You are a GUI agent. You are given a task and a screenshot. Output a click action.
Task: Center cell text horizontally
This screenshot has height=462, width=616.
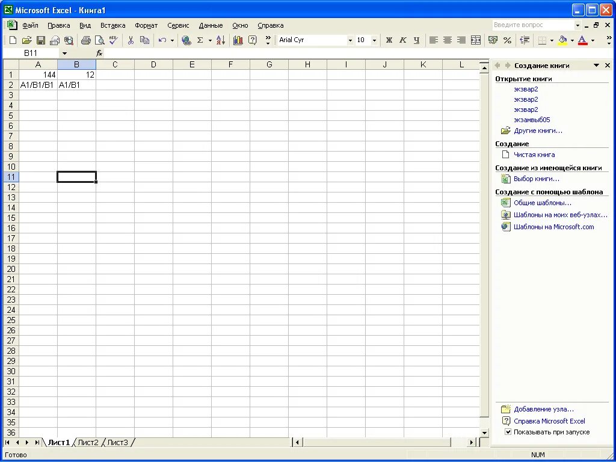pyautogui.click(x=448, y=40)
